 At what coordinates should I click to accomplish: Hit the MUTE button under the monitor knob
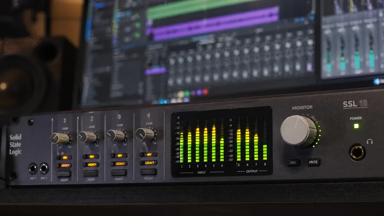click(314, 162)
